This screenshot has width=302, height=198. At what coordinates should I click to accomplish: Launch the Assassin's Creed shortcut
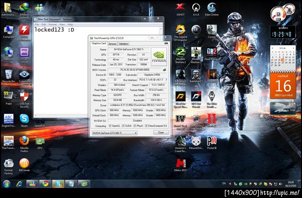(x=181, y=144)
